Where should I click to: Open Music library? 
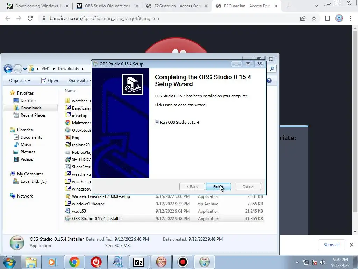(26, 145)
